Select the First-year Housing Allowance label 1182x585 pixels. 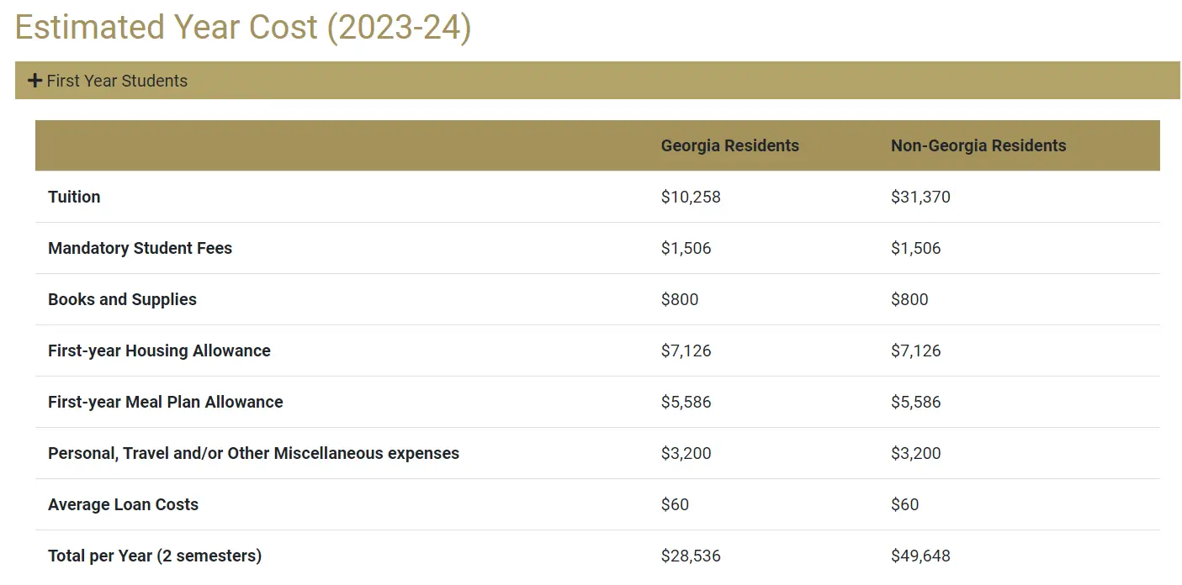159,350
